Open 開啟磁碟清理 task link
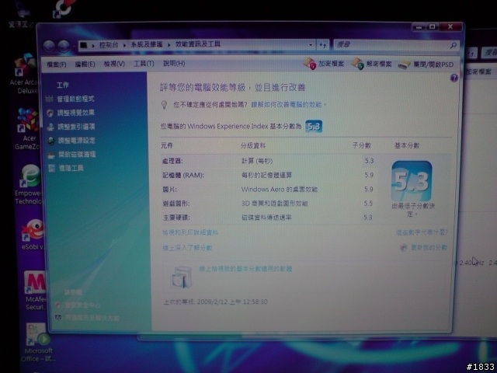 point(77,155)
